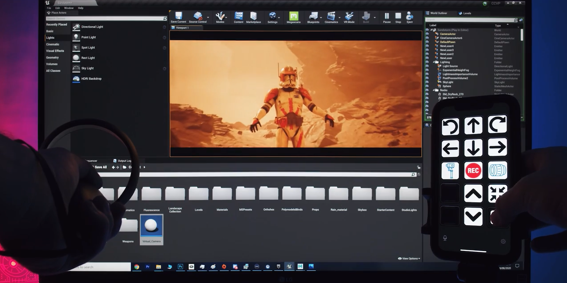Launch VR Mode from the toolbar
This screenshot has width=567, height=283.
click(x=349, y=17)
